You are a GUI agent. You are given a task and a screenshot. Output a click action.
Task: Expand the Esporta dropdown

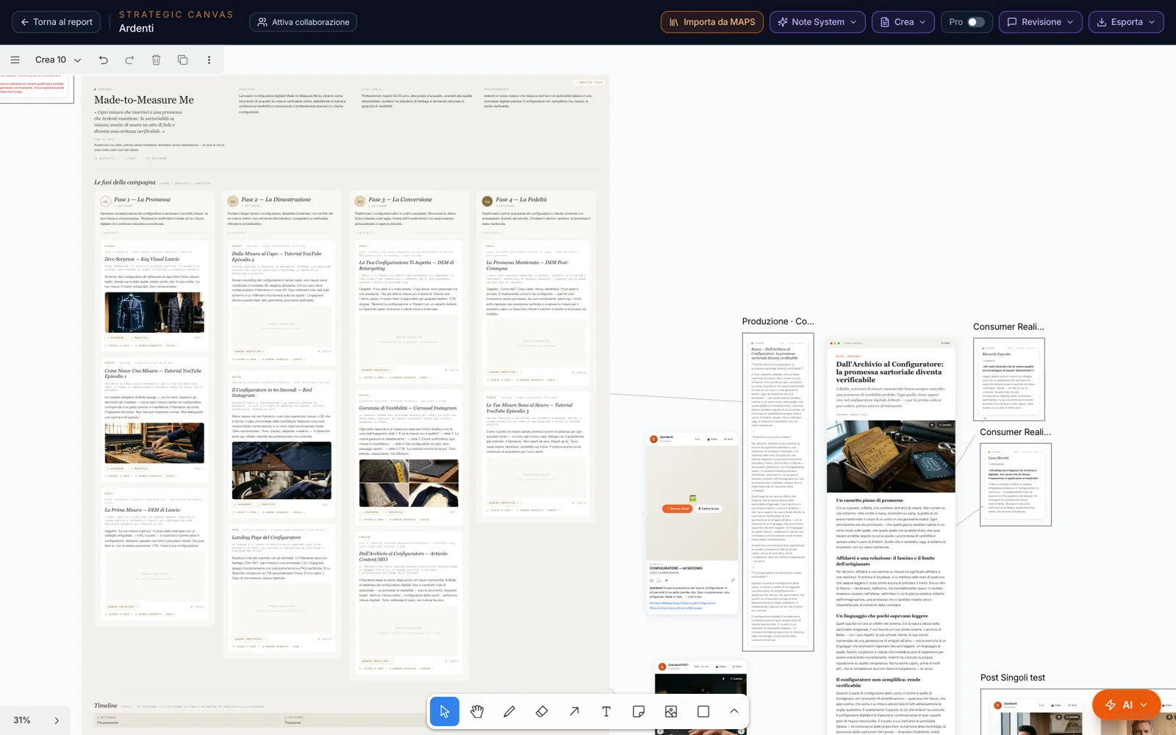(1126, 22)
